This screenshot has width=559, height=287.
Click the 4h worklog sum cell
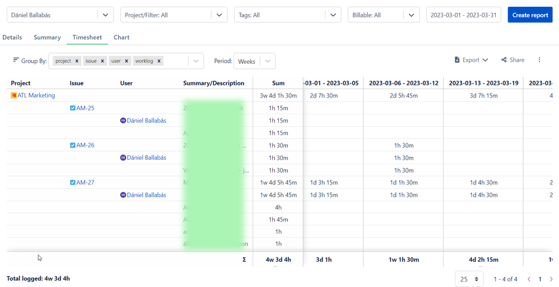tap(278, 207)
